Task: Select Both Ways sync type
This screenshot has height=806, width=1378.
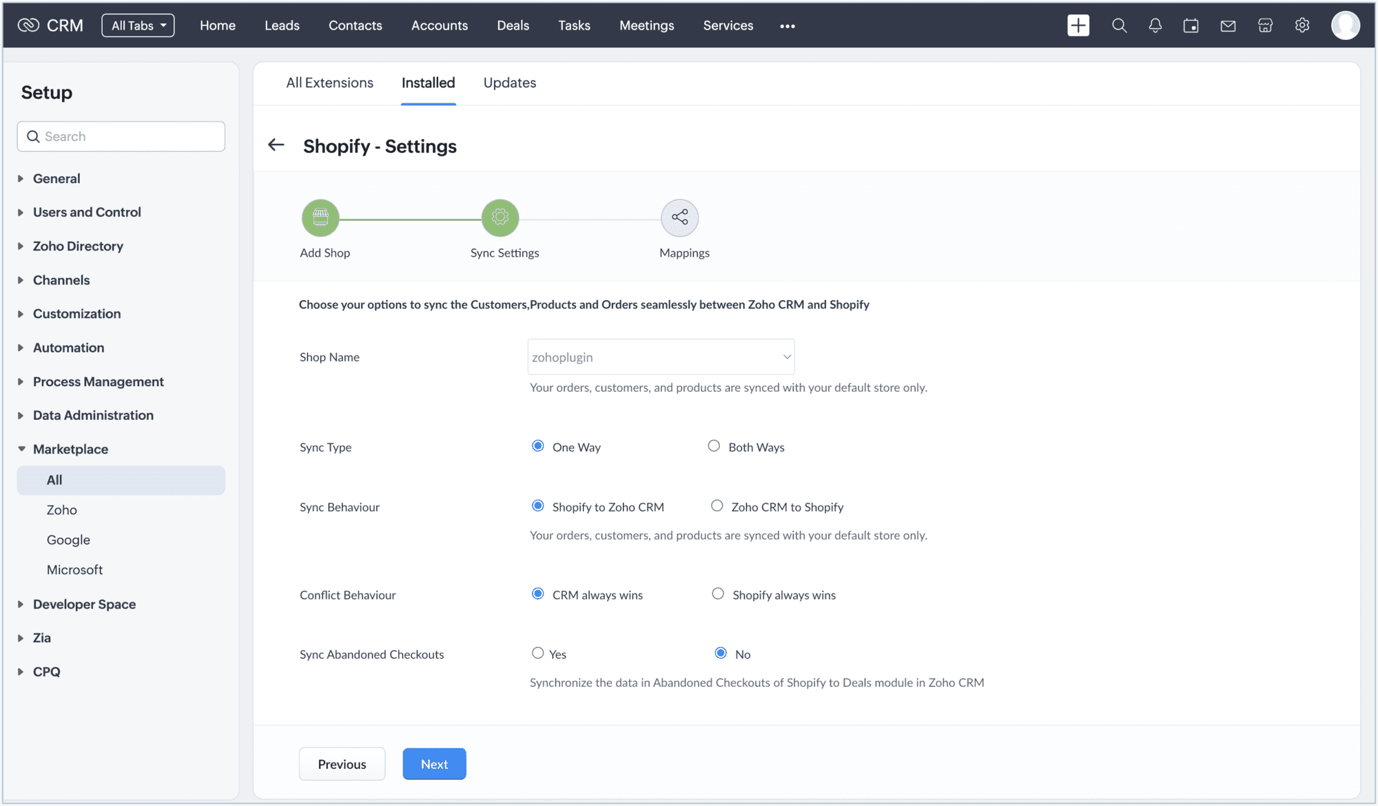Action: (x=714, y=446)
